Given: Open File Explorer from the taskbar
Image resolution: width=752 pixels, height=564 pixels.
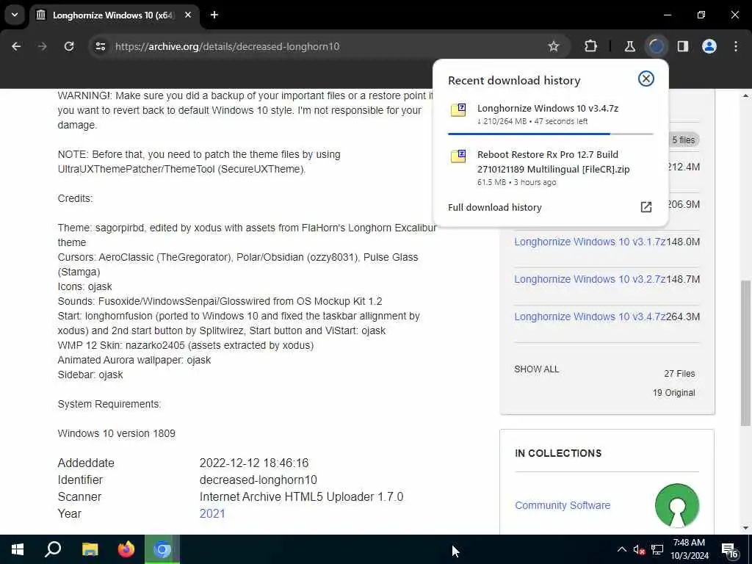Looking at the screenshot, I should click(90, 549).
